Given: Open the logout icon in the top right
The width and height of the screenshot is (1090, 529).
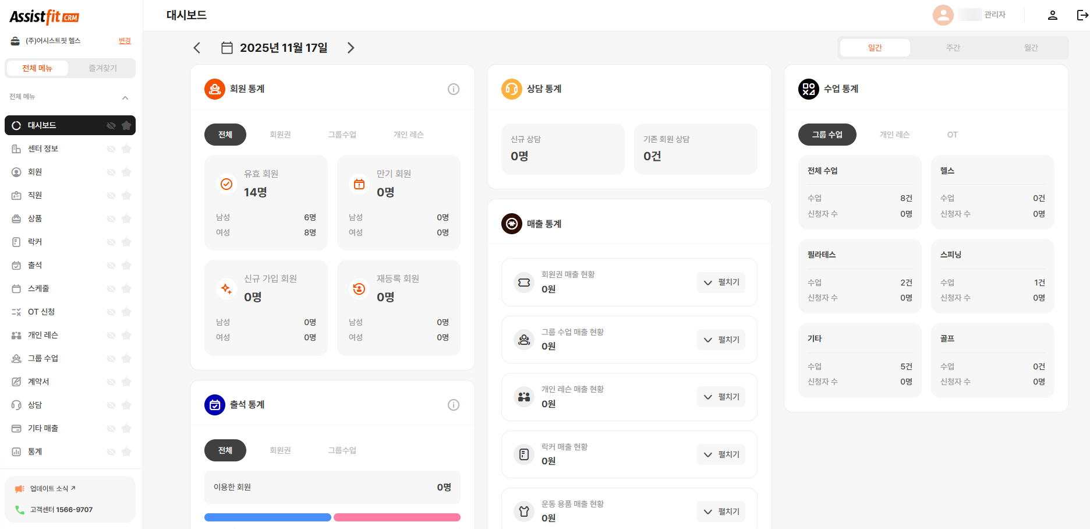Looking at the screenshot, I should click(x=1081, y=15).
